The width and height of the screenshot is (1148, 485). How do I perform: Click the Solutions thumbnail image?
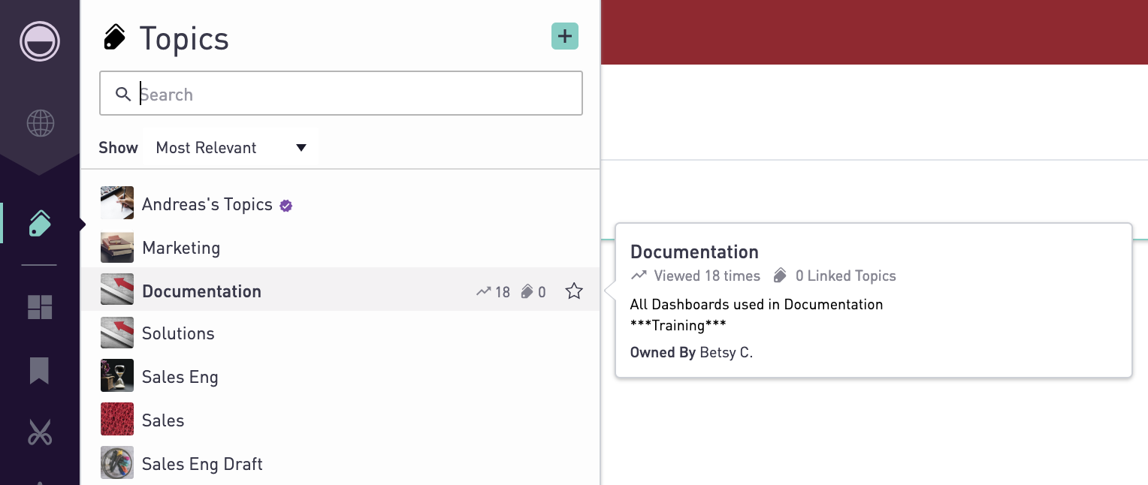point(117,333)
